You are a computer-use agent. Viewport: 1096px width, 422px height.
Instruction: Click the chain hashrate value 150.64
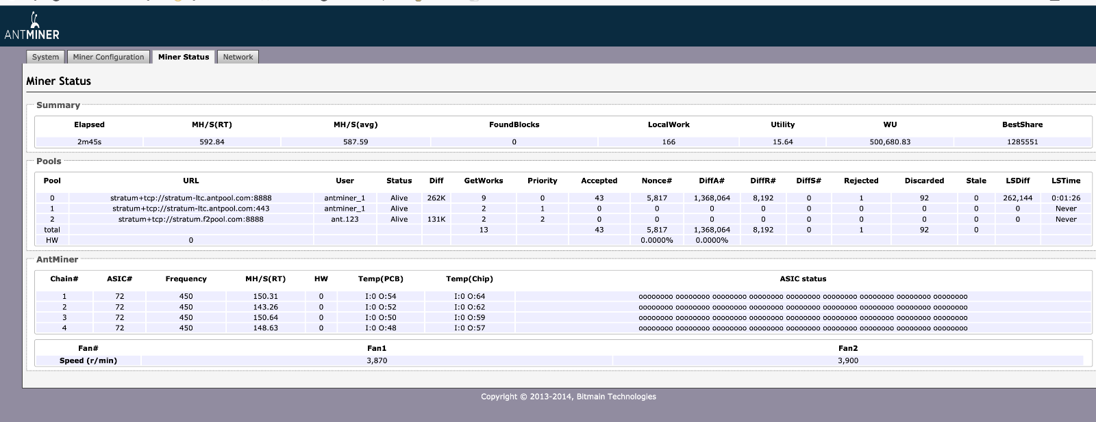pos(265,317)
